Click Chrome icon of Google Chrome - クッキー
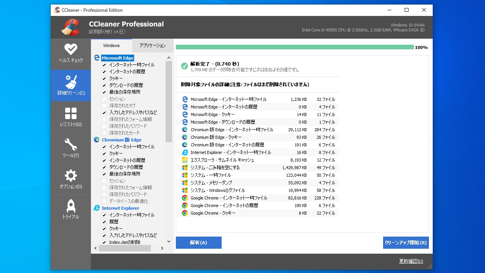 (x=185, y=213)
